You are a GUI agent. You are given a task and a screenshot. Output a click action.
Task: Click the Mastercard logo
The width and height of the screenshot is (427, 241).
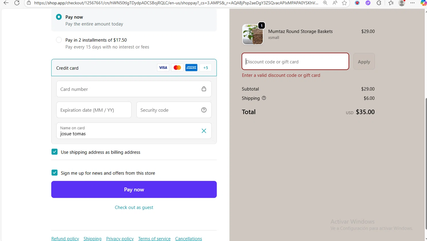click(x=177, y=68)
